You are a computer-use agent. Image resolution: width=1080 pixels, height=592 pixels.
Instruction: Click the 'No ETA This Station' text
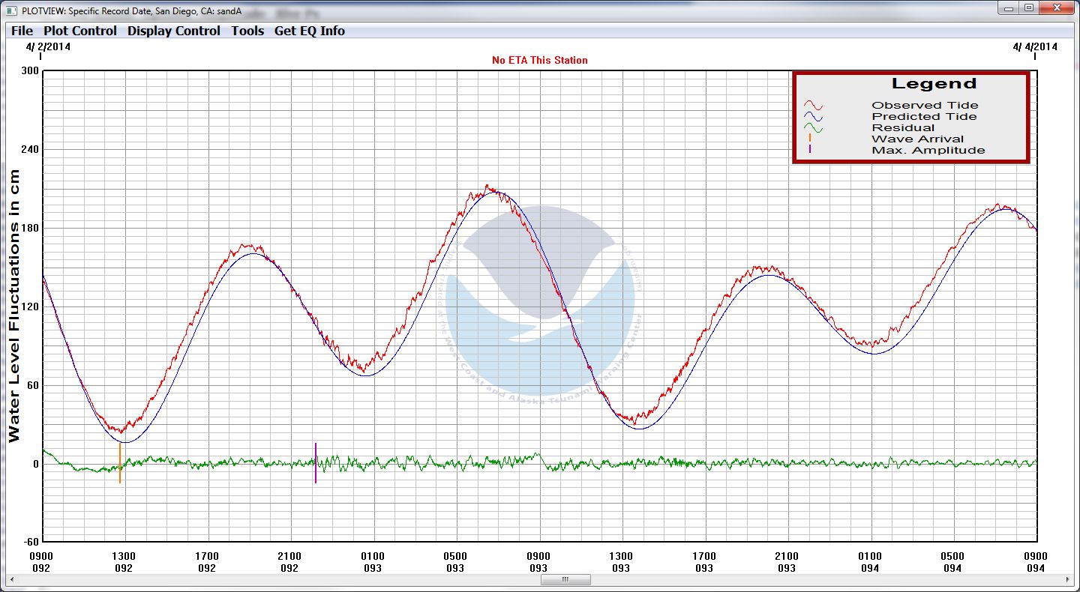click(540, 60)
